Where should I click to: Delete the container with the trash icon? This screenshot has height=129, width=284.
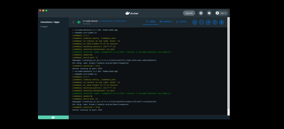point(222,22)
